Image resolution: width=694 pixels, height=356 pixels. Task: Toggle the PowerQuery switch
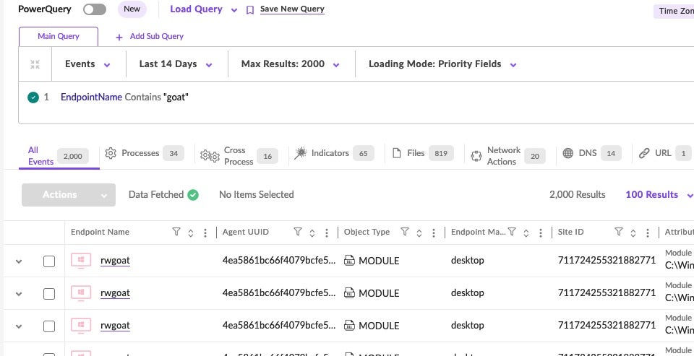95,9
